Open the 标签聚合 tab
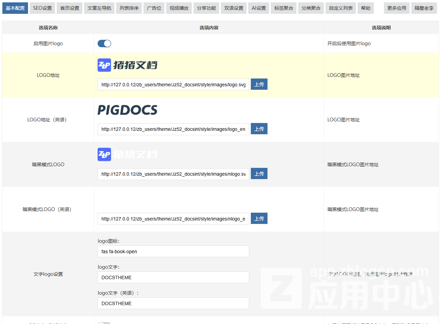This screenshot has width=441, height=324. click(283, 8)
